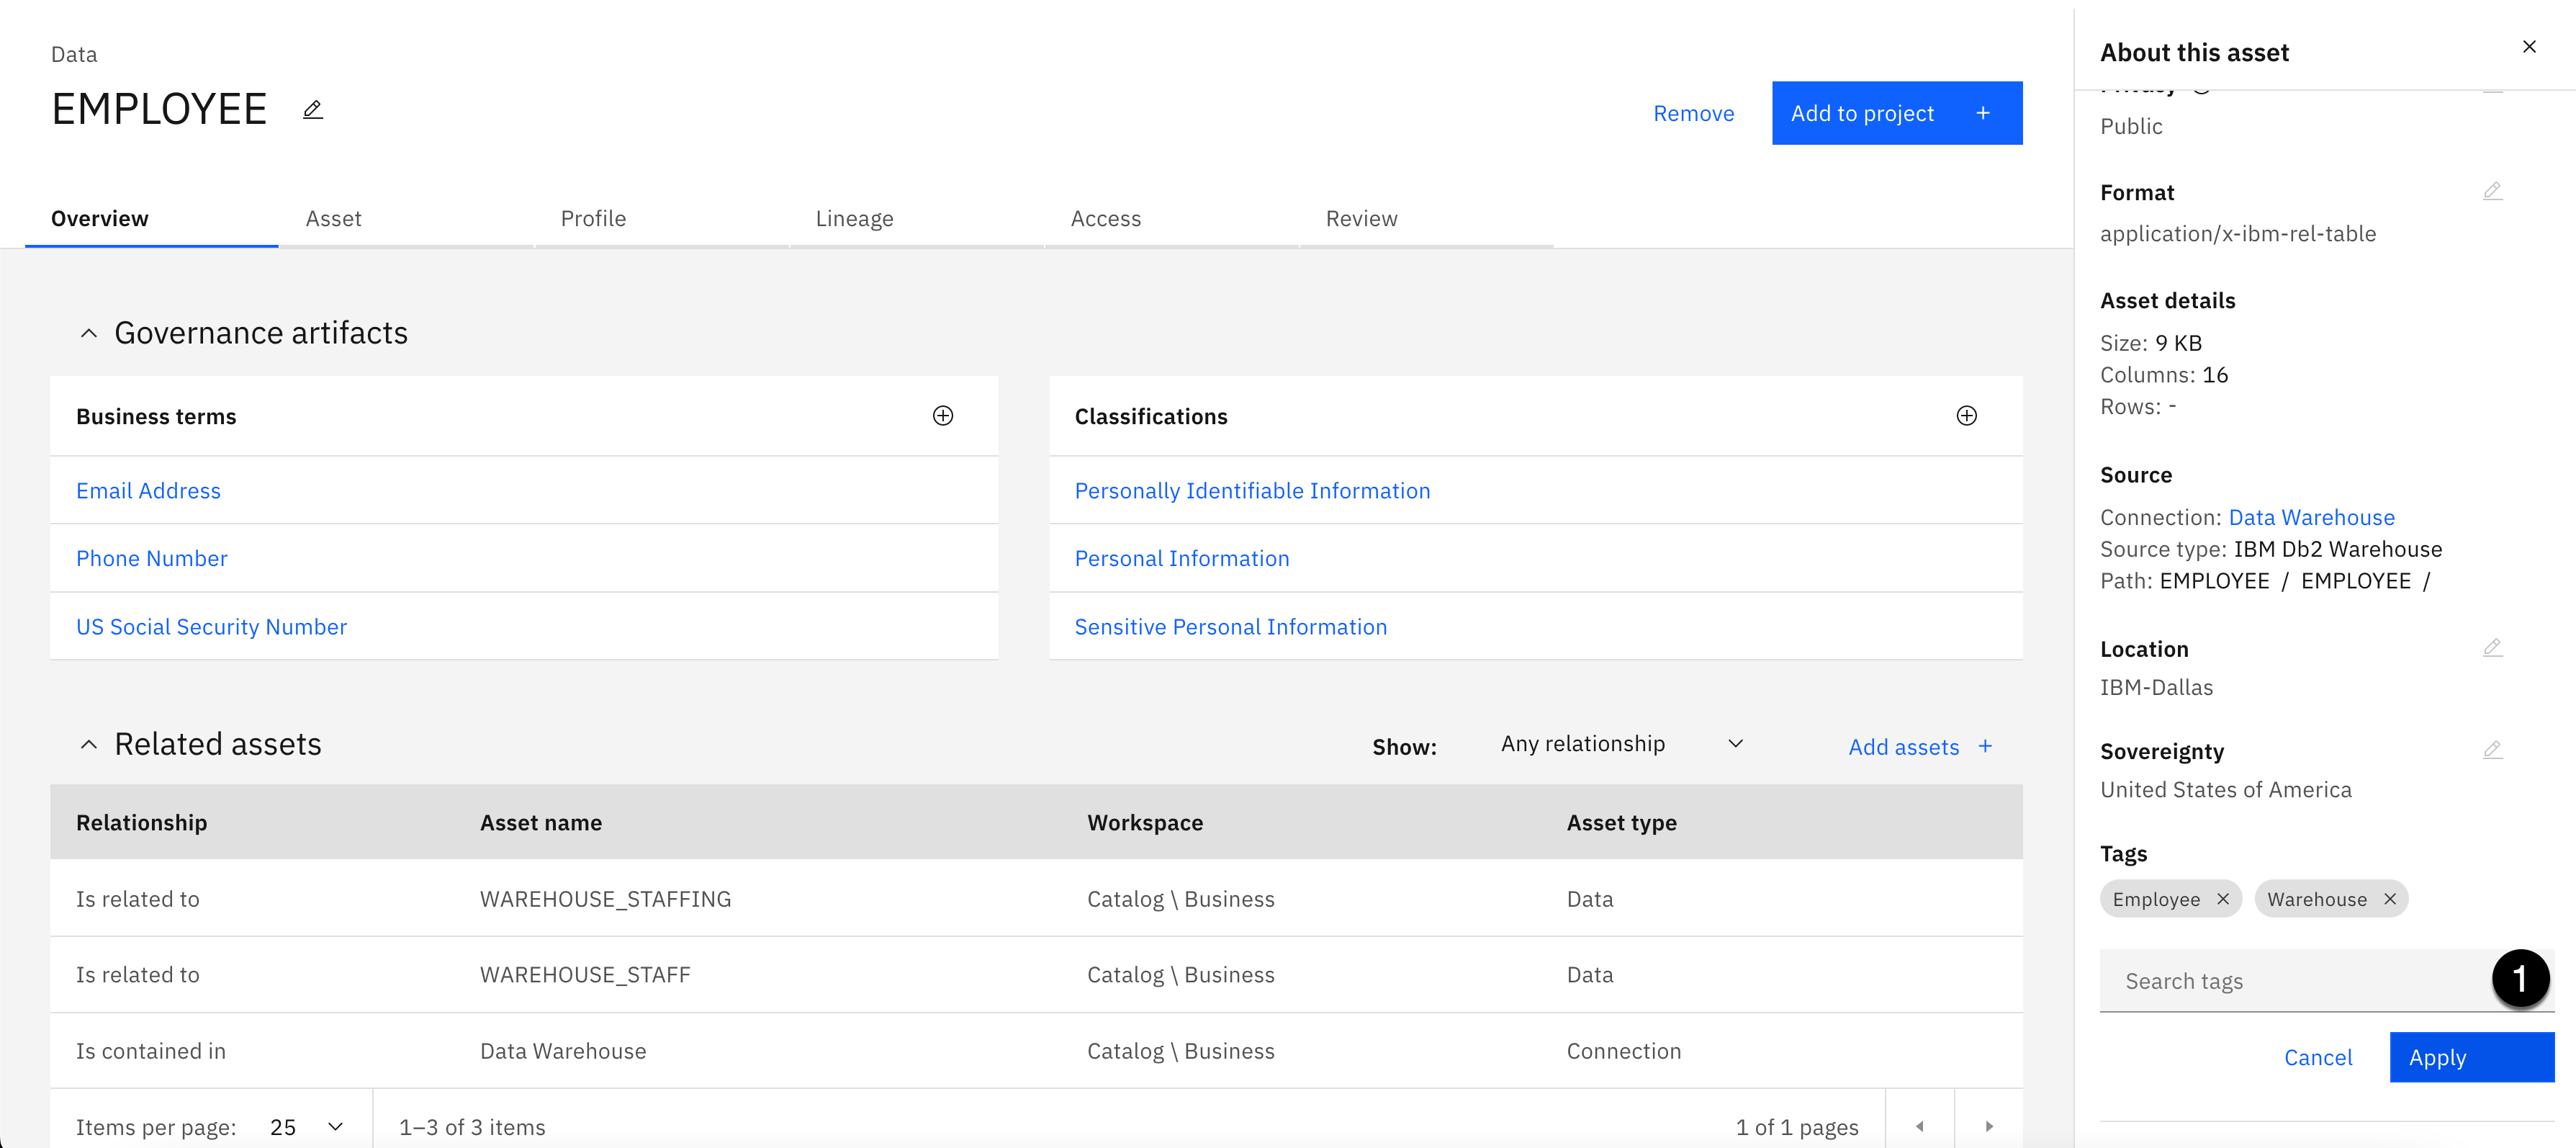Click the Add to project button
The width and height of the screenshot is (2576, 1148).
click(1896, 113)
